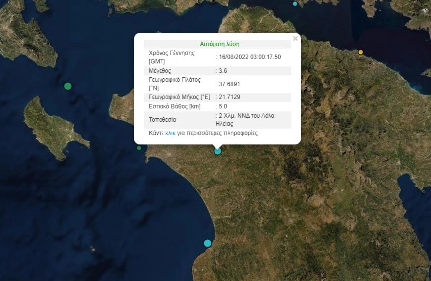Viewport: 431px width, 281px height.
Task: Click the small green marker below the popup's left corner
Action: click(x=139, y=148)
